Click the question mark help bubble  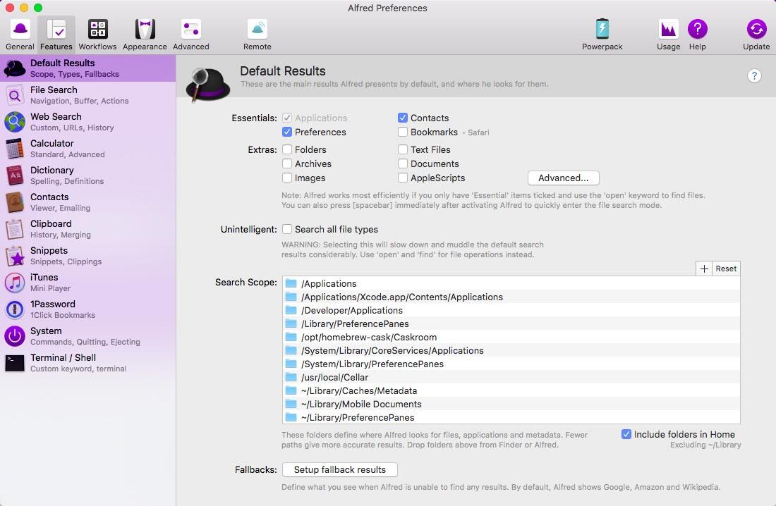[x=754, y=75]
